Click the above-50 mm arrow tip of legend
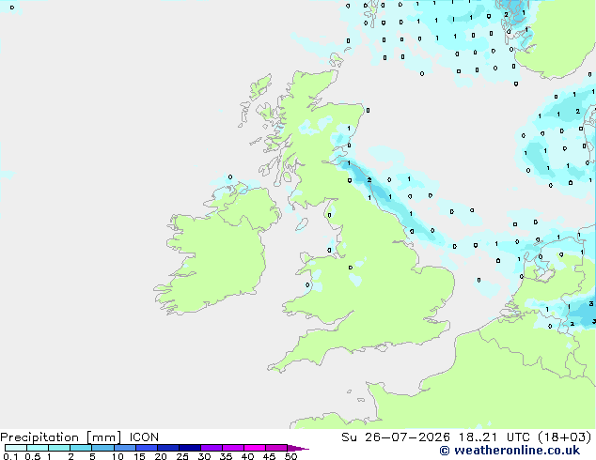Viewport: 596px width, 460px height. pyautogui.click(x=298, y=448)
